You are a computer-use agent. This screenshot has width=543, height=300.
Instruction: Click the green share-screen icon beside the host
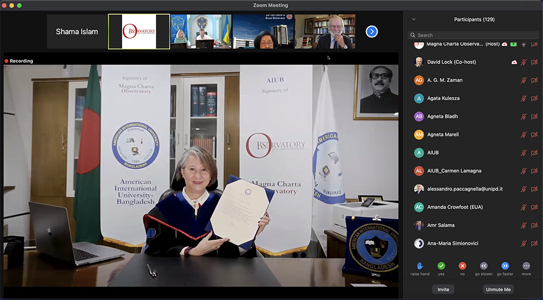click(x=513, y=44)
